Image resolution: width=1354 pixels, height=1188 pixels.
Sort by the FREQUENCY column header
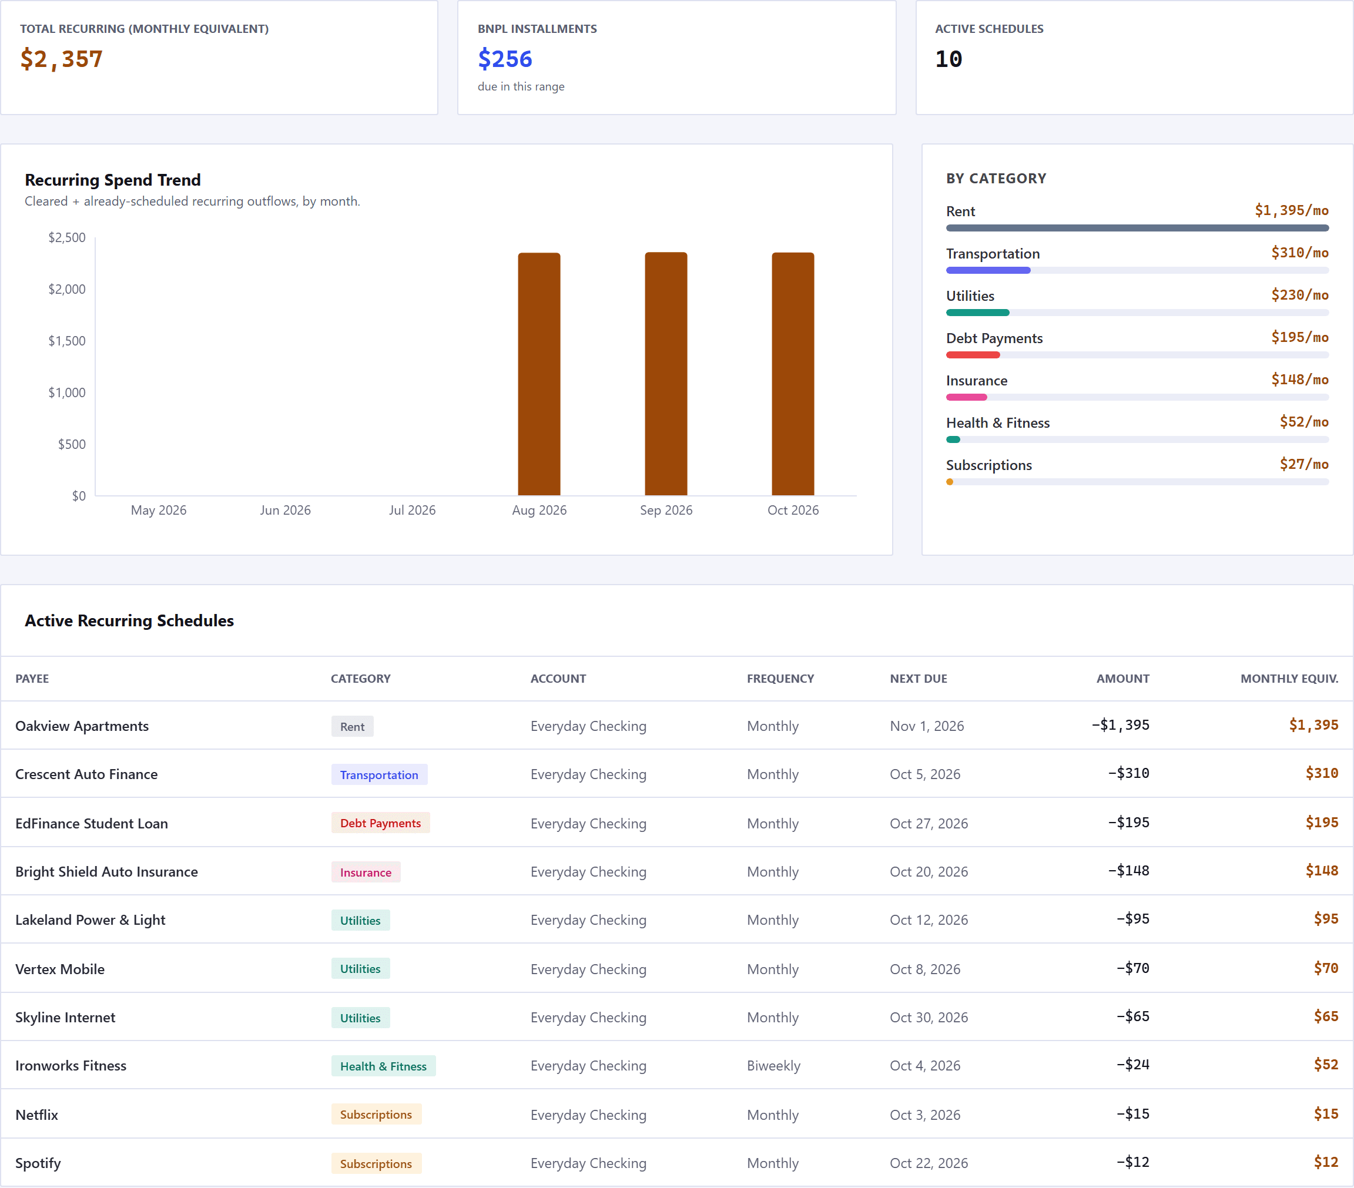click(x=780, y=678)
